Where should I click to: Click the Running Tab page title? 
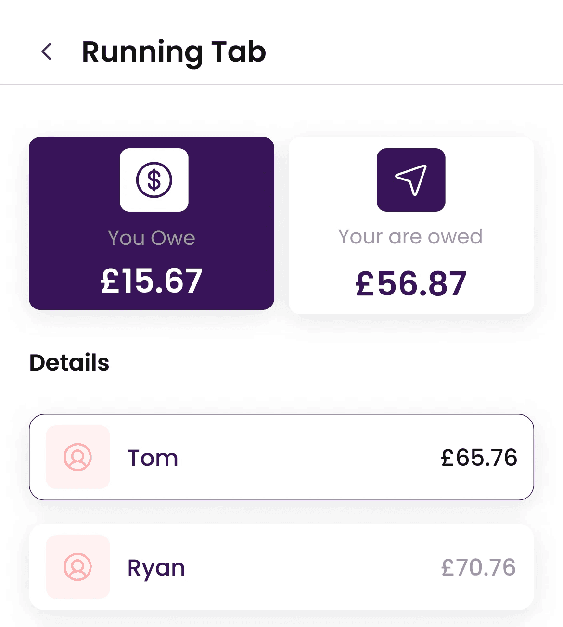click(x=174, y=52)
